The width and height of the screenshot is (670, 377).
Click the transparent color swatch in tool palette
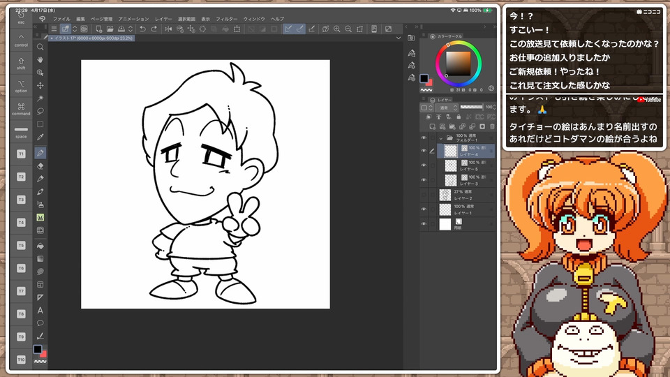tap(40, 362)
